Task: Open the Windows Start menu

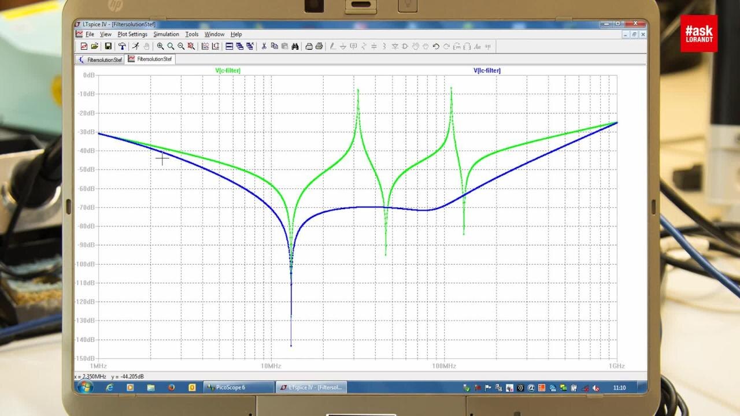Action: click(x=84, y=387)
